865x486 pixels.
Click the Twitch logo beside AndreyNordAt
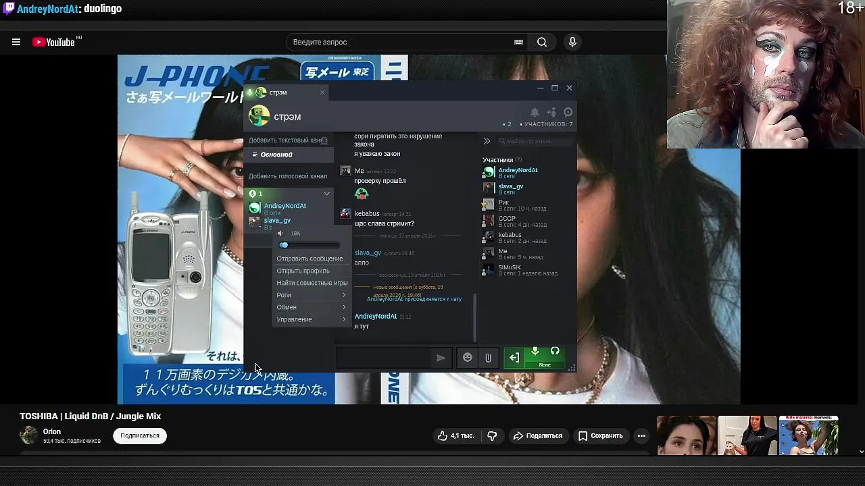pyautogui.click(x=8, y=9)
